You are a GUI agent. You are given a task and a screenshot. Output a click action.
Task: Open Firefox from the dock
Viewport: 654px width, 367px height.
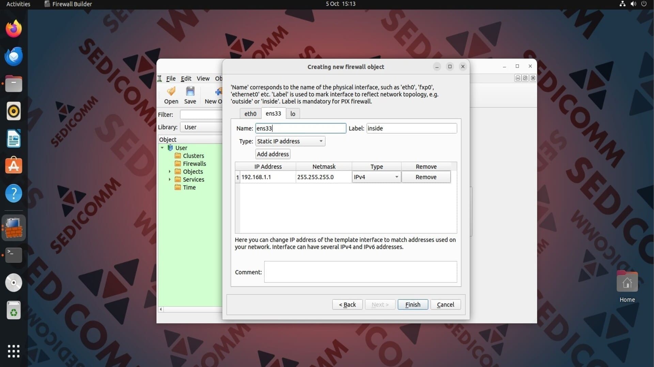(x=14, y=29)
